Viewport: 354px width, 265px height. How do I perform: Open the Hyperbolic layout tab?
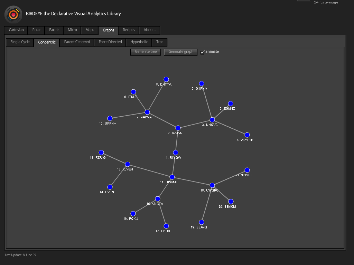coord(139,42)
